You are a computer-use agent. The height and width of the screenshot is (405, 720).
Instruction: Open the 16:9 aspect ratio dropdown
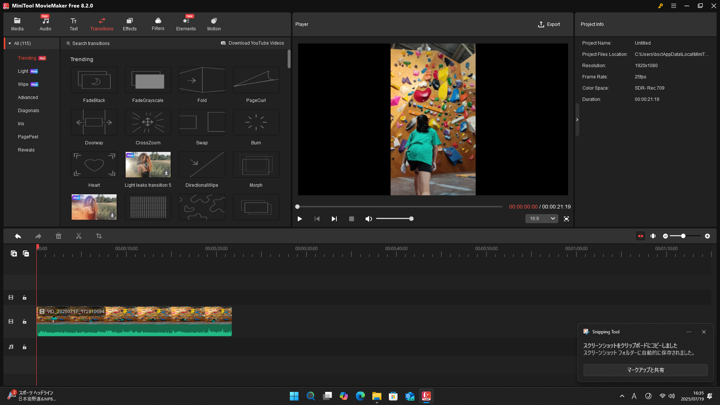[542, 219]
